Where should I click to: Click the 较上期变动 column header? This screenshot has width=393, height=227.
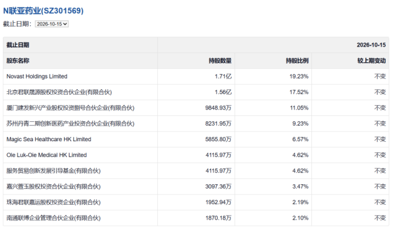pyautogui.click(x=371, y=61)
